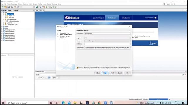Open the Tools menu
Image resolution: width=188 pixels, height=105 pixels.
49,4
